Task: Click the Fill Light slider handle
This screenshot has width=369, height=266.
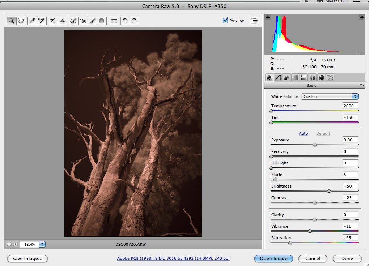Action: coord(271,168)
